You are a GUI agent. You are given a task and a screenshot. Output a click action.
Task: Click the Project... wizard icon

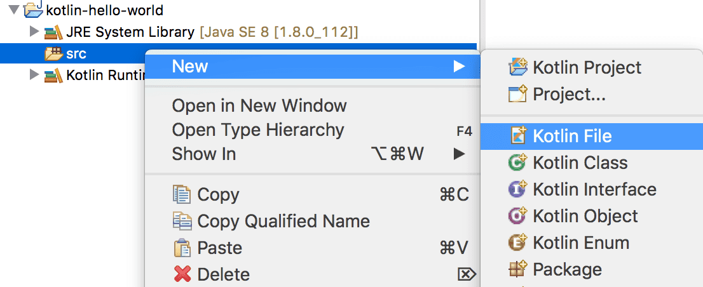point(518,95)
